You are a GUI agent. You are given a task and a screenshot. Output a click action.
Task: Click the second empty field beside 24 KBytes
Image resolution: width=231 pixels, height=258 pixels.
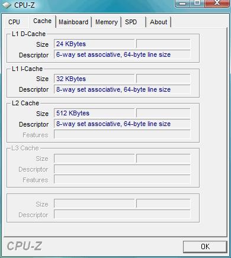163,44
